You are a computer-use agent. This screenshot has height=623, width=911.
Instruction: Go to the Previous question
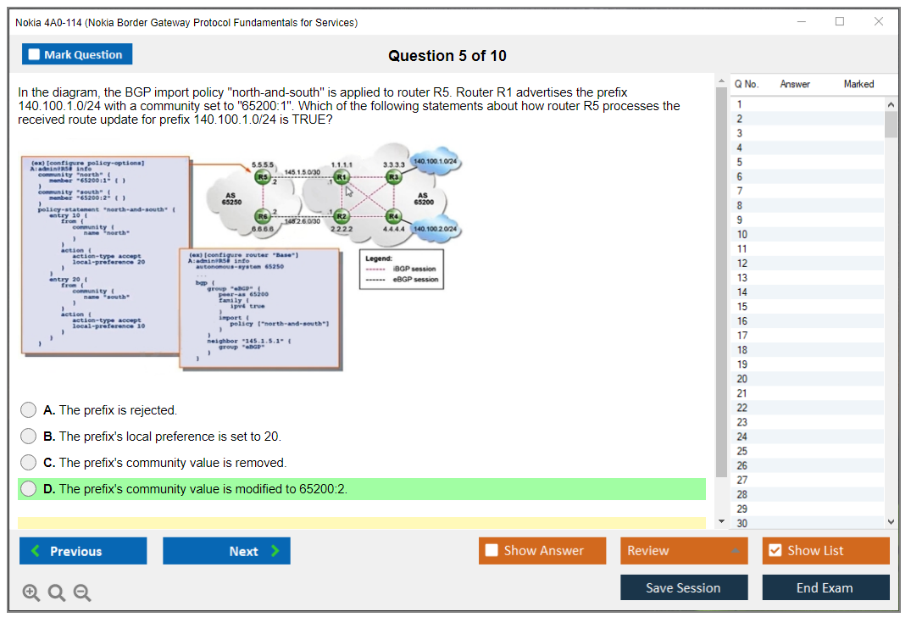[83, 551]
